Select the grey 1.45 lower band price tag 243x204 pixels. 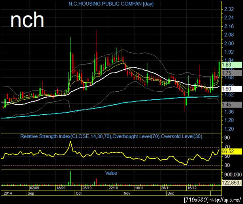(x=232, y=105)
